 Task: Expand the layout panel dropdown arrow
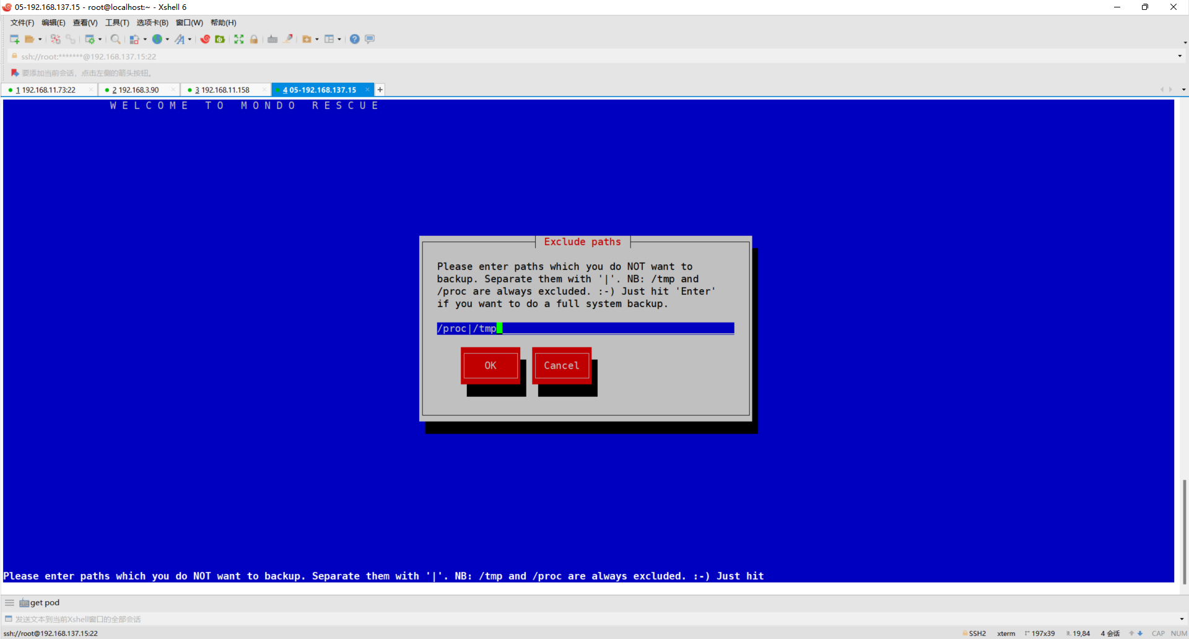click(339, 39)
